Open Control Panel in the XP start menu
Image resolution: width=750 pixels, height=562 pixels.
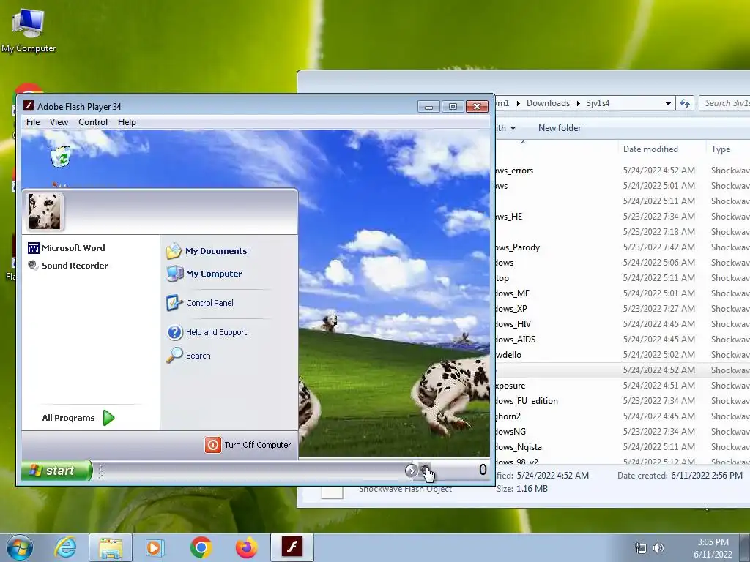pyautogui.click(x=200, y=303)
